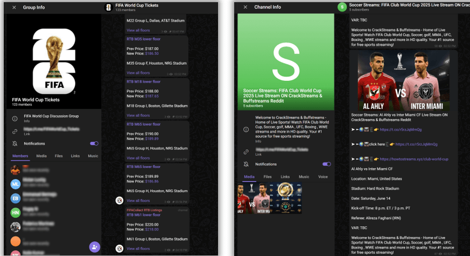Screen dimensions: 470x256
Task: Open the green S channel profile picture
Action: coord(286,61)
